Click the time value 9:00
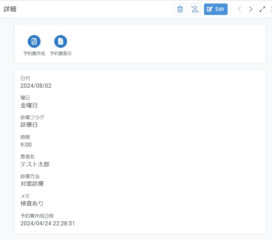 (26, 145)
